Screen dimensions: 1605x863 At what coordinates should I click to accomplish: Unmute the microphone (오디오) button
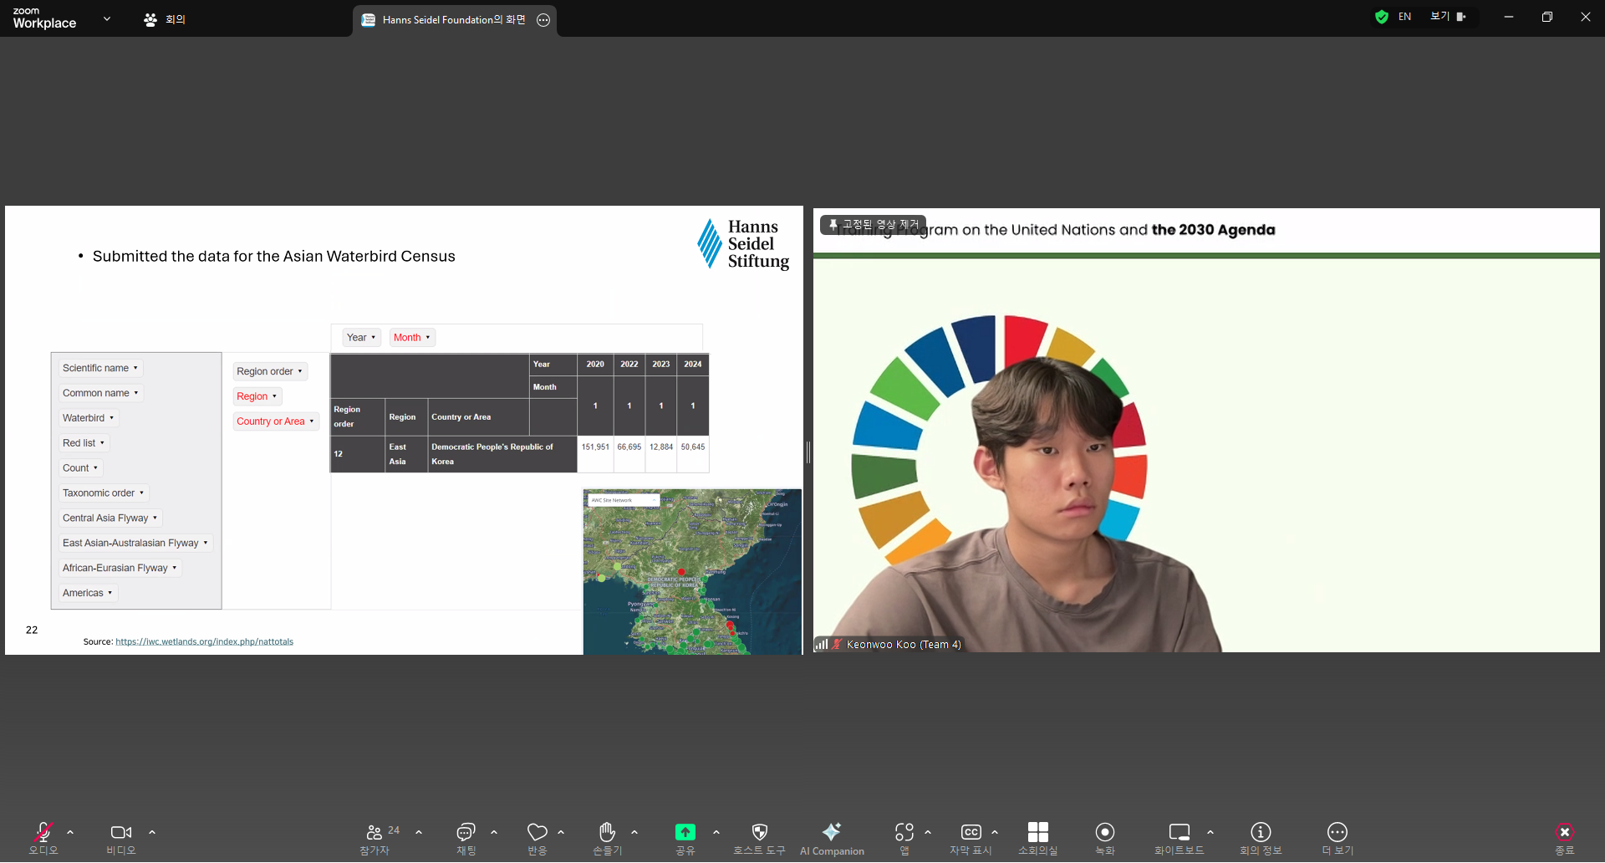pyautogui.click(x=43, y=832)
